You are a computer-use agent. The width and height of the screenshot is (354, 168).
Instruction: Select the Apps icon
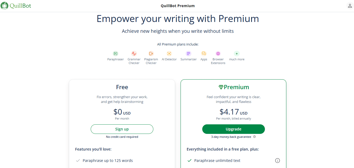pos(204,53)
